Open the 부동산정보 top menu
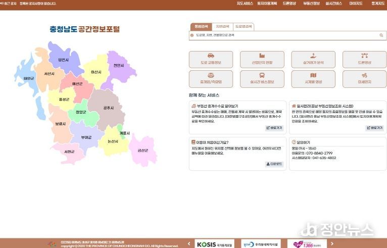 coord(312,4)
